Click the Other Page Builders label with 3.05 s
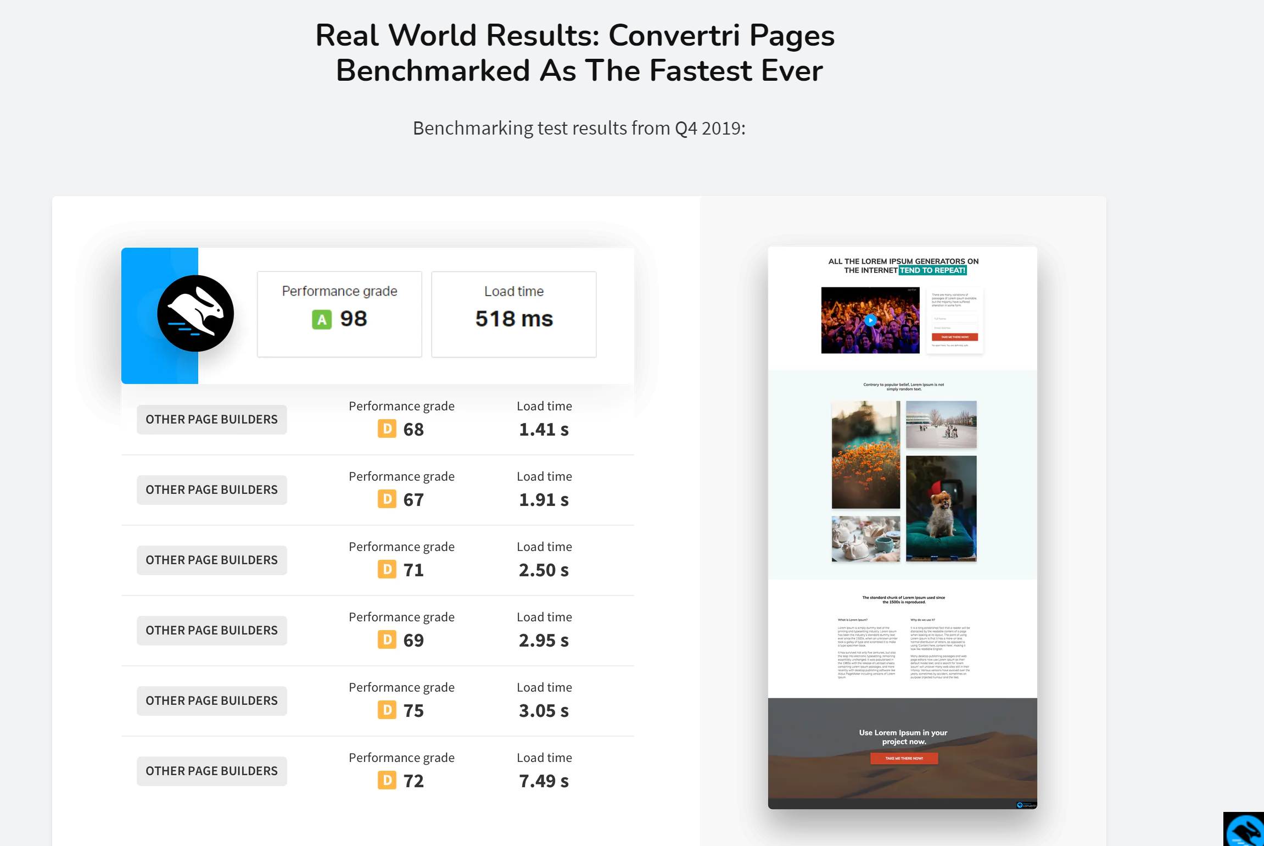The height and width of the screenshot is (846, 1264). 211,701
